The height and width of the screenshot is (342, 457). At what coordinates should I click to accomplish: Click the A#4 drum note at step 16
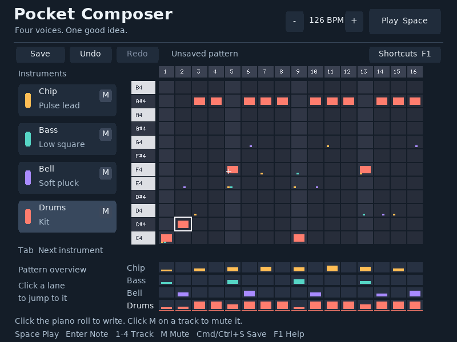pyautogui.click(x=415, y=101)
